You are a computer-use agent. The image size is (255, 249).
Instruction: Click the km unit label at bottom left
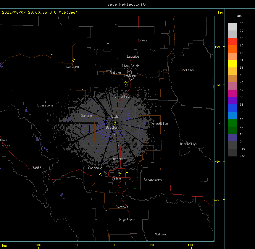[4, 245]
